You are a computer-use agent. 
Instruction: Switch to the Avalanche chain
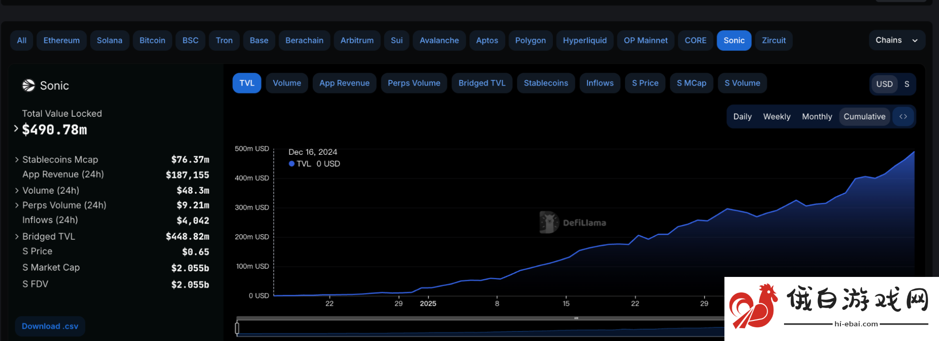point(439,40)
